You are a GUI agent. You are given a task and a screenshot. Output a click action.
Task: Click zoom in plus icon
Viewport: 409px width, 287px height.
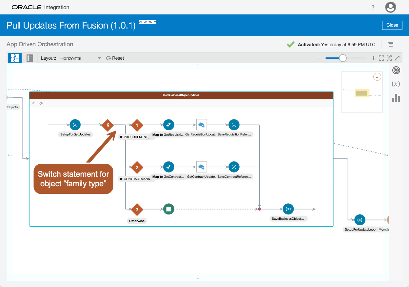pos(373,58)
